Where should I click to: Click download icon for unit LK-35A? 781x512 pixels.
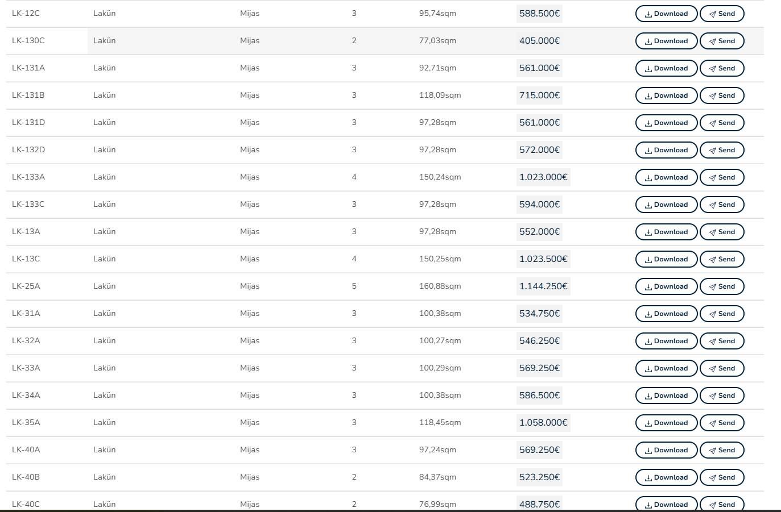click(648, 423)
